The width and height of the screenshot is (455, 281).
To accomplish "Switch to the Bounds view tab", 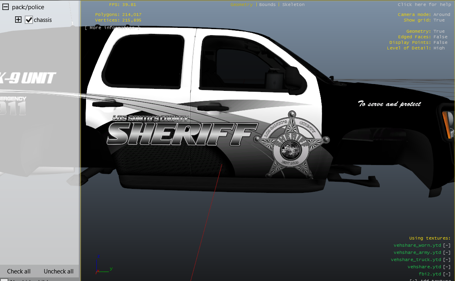I will tap(267, 5).
